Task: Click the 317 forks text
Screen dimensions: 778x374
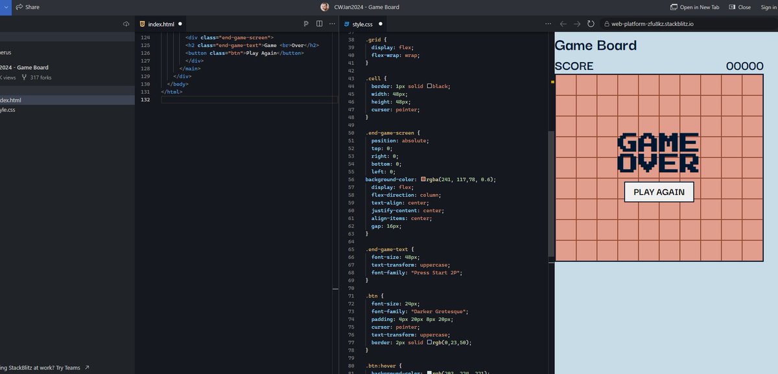Action: tap(41, 78)
